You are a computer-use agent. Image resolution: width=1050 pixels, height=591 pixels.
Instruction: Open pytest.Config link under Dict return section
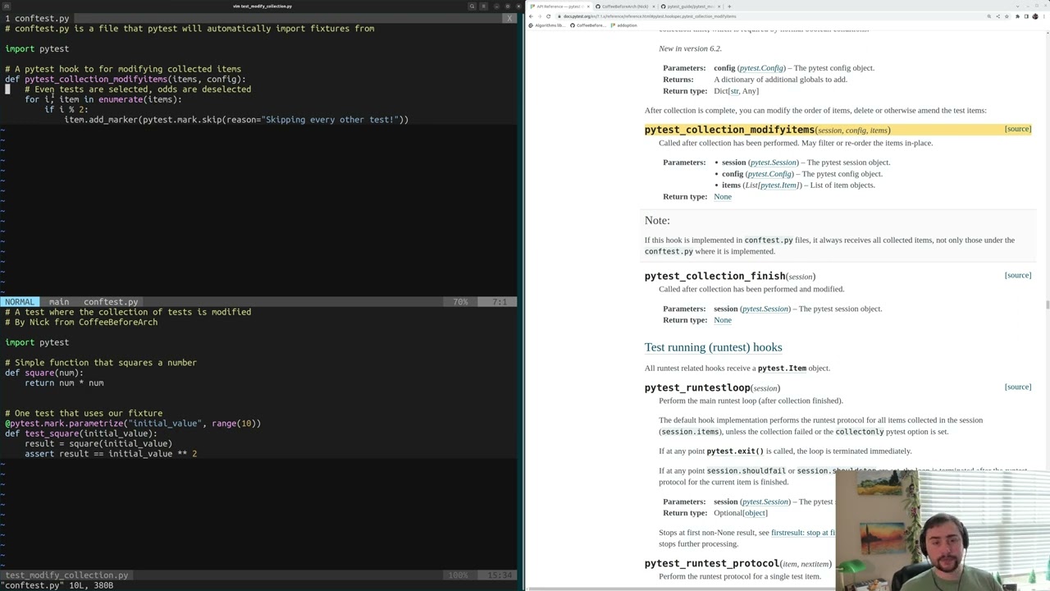tap(761, 68)
